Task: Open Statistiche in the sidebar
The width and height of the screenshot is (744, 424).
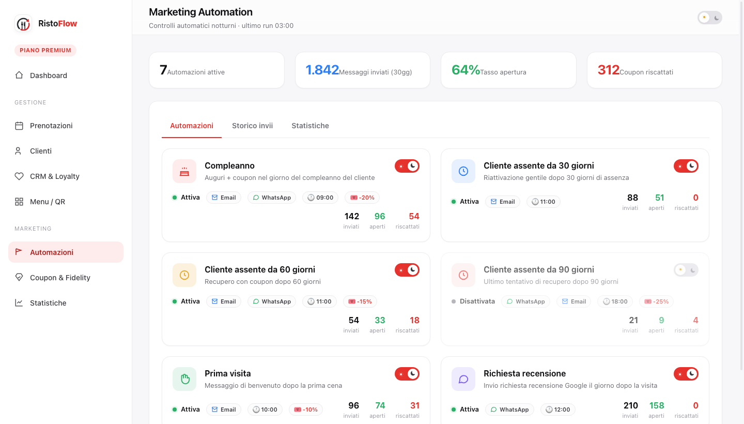Action: tap(66, 303)
